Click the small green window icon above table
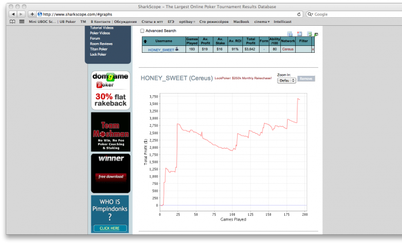This screenshot has width=402, height=244. point(316,34)
